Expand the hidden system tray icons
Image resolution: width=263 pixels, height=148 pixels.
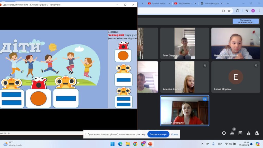pyautogui.click(x=202, y=144)
